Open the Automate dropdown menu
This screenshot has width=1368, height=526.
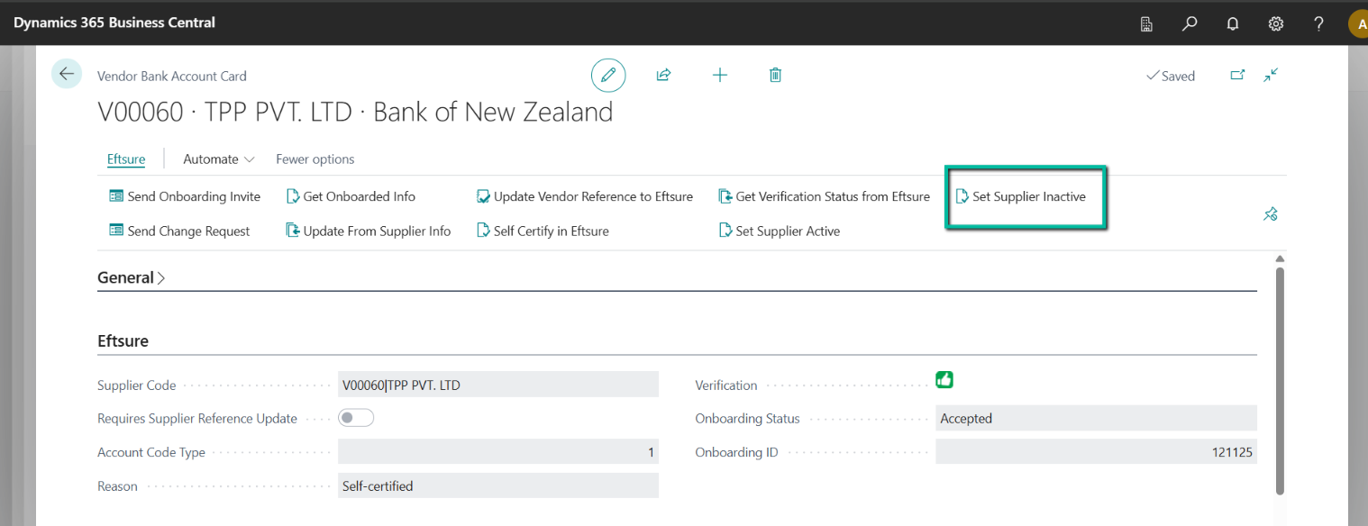[x=219, y=159]
